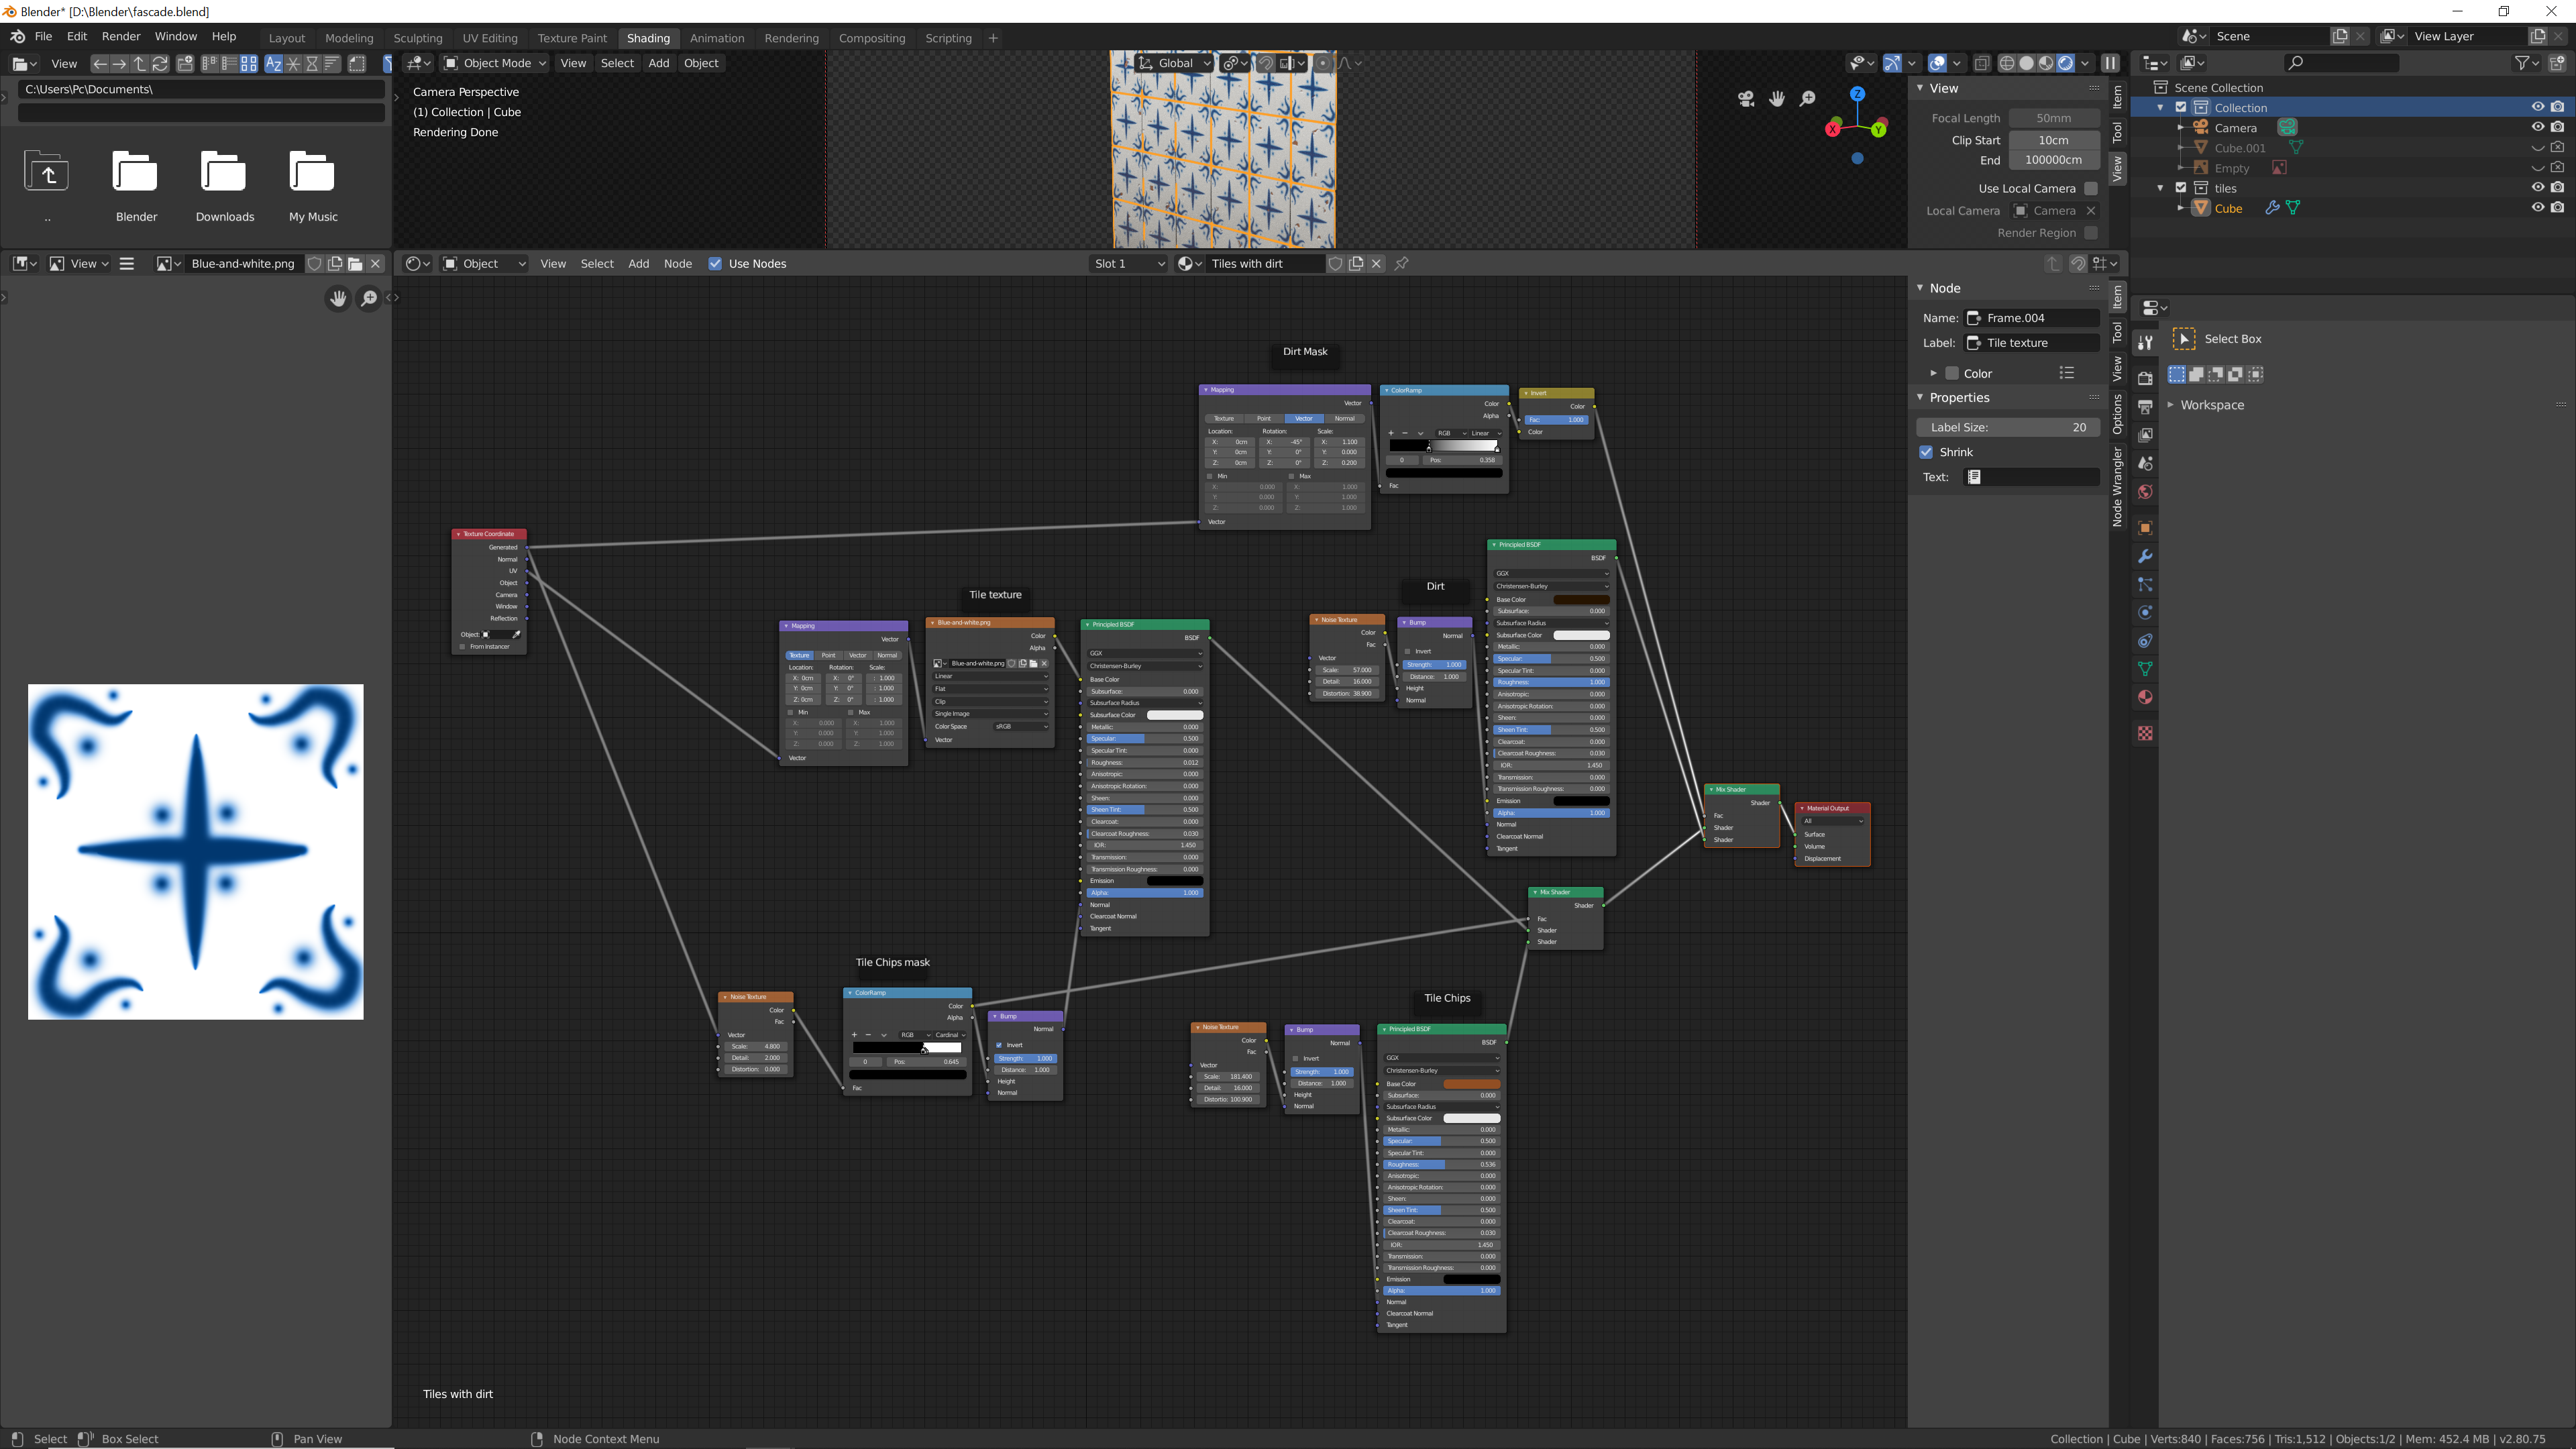Screen dimensions: 2576x1449
Task: Open the Texture properties tab (checker)
Action: (2145, 733)
